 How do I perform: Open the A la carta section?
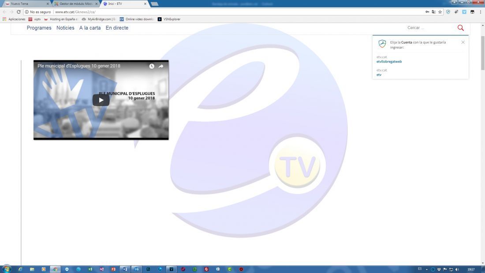[90, 28]
